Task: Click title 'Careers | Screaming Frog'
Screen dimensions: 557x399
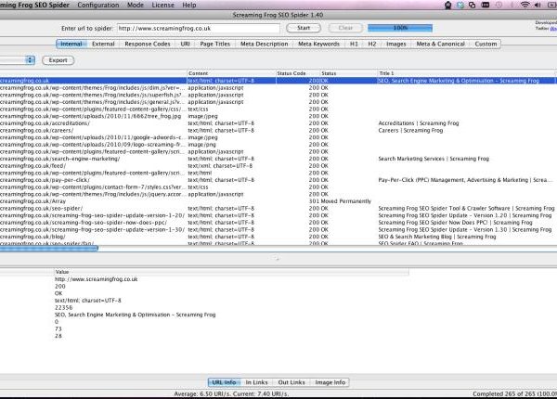Action: click(410, 130)
